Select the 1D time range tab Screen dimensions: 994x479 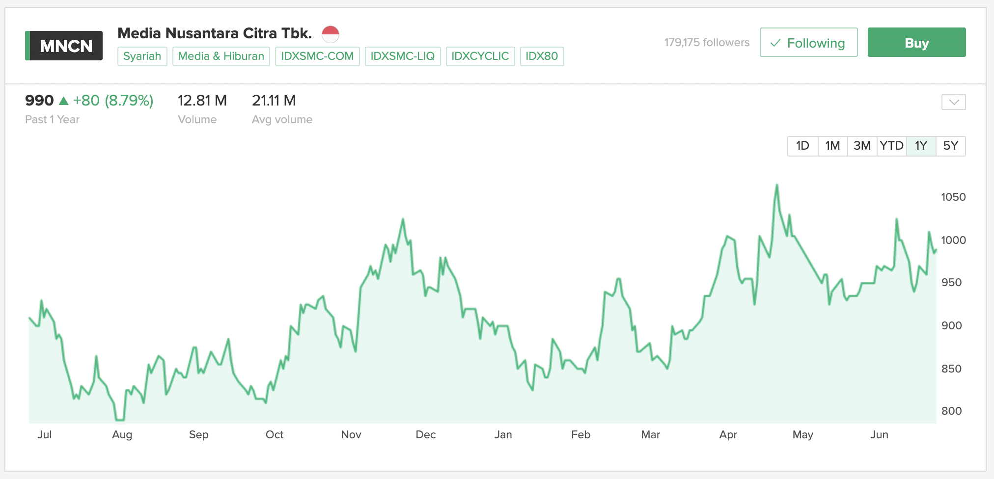pos(802,146)
